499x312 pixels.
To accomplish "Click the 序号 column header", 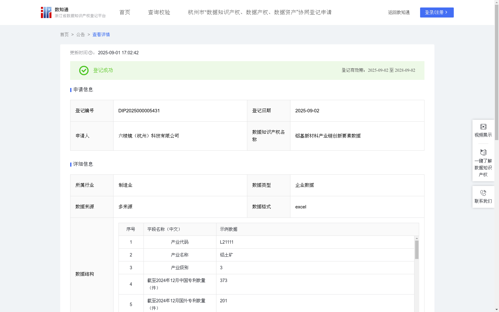I will click(x=131, y=229).
